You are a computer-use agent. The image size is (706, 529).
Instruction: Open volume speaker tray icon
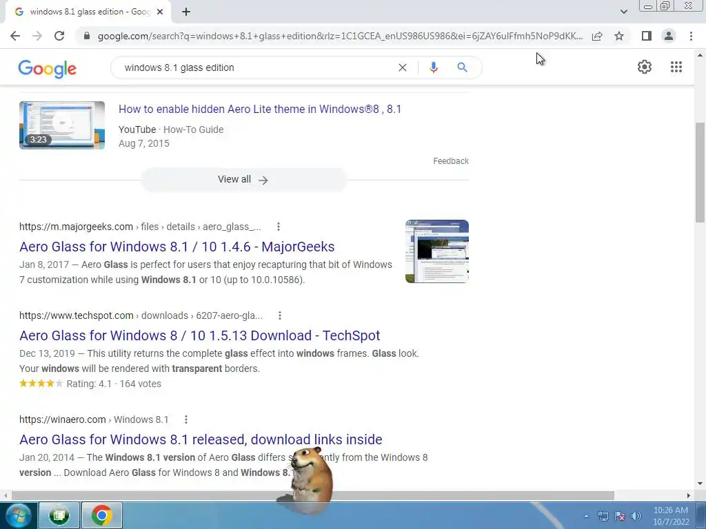pos(636,516)
